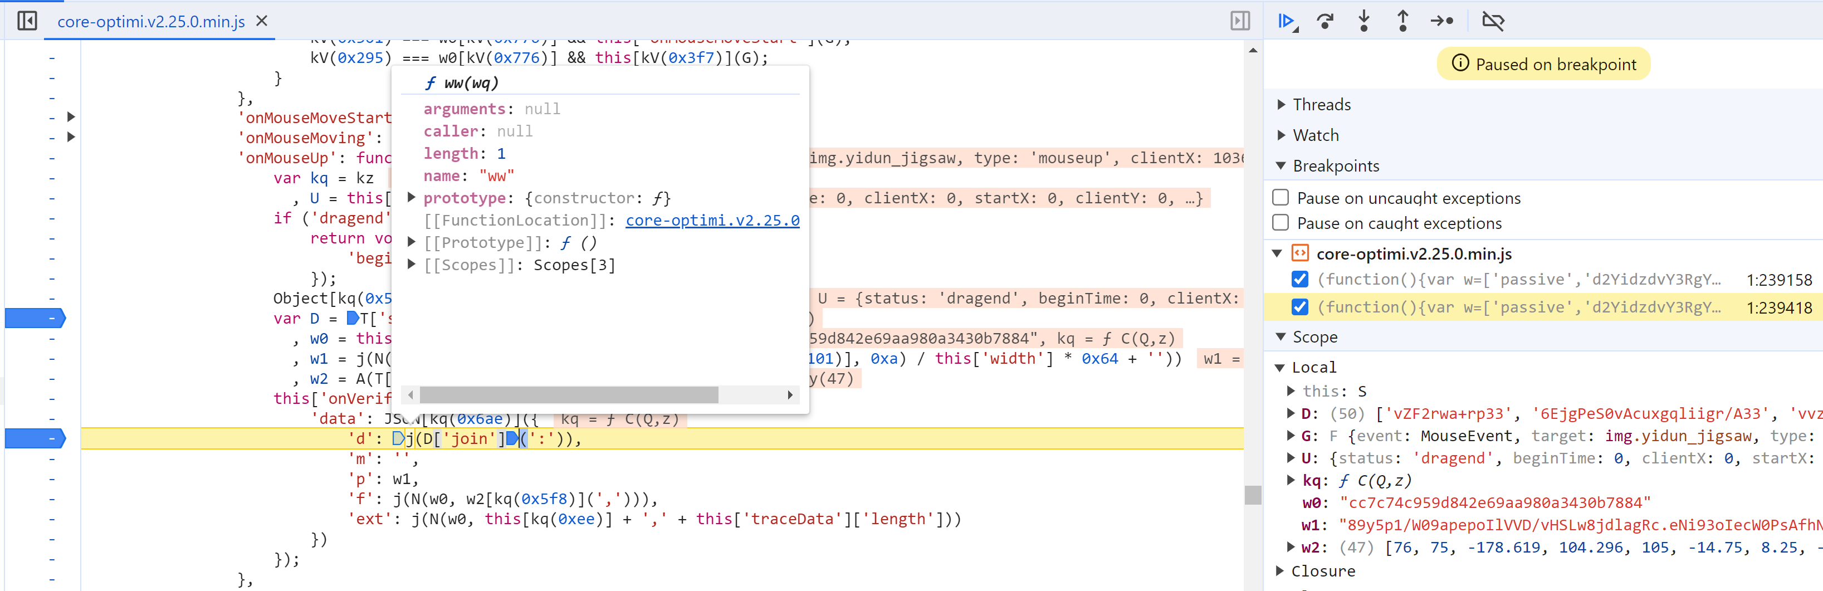Deactivate all breakpoints

[x=1493, y=21]
